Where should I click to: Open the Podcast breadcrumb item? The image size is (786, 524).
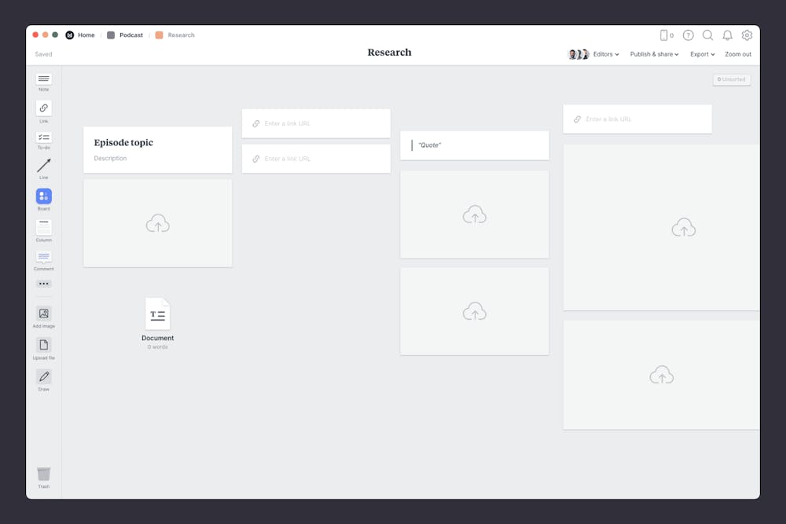130,35
